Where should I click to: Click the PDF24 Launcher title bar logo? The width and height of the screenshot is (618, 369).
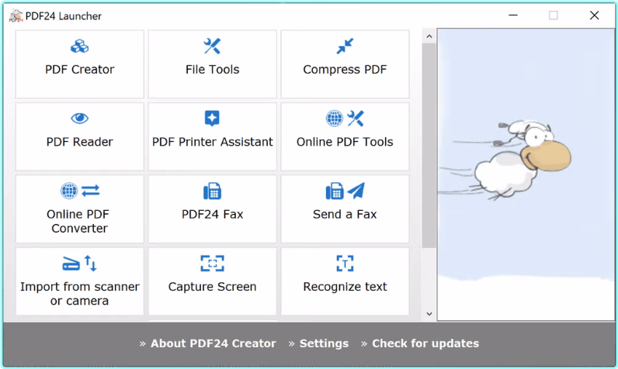16,16
